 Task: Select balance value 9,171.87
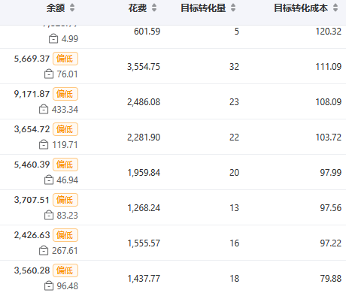coord(32,94)
